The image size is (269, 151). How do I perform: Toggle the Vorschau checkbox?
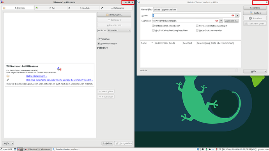[99, 39]
